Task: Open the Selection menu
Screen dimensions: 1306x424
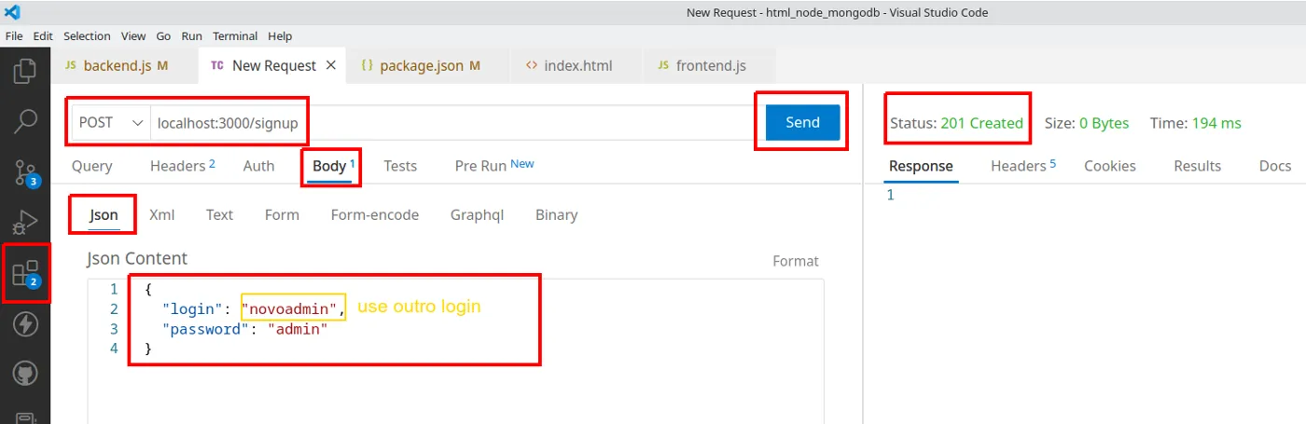Action: 87,36
